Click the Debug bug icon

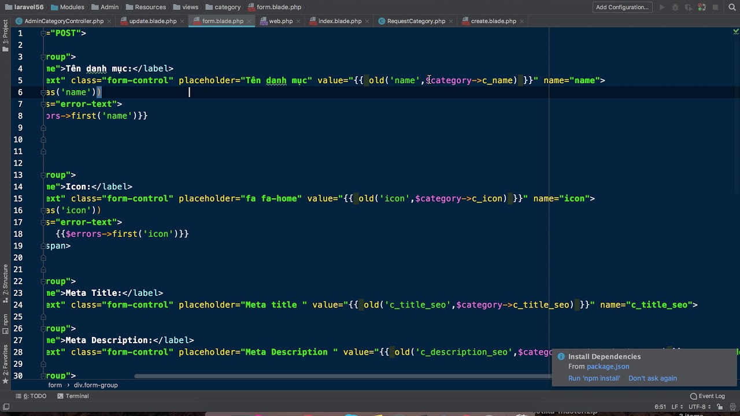[676, 8]
